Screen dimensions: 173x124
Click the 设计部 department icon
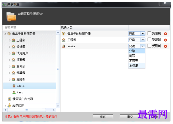13,47
